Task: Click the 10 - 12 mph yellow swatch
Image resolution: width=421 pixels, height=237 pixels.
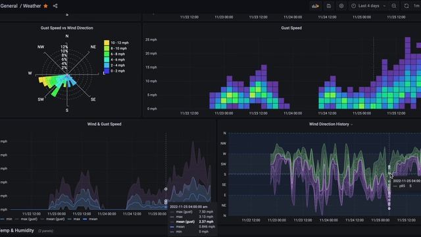Action: pyautogui.click(x=107, y=43)
